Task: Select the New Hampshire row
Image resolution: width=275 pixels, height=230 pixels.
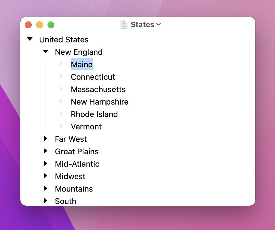Action: pos(100,102)
